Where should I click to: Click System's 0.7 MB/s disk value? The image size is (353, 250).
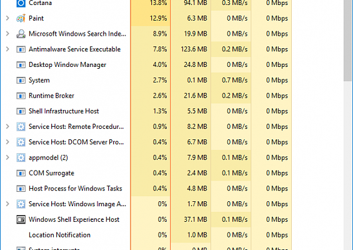coord(234,80)
